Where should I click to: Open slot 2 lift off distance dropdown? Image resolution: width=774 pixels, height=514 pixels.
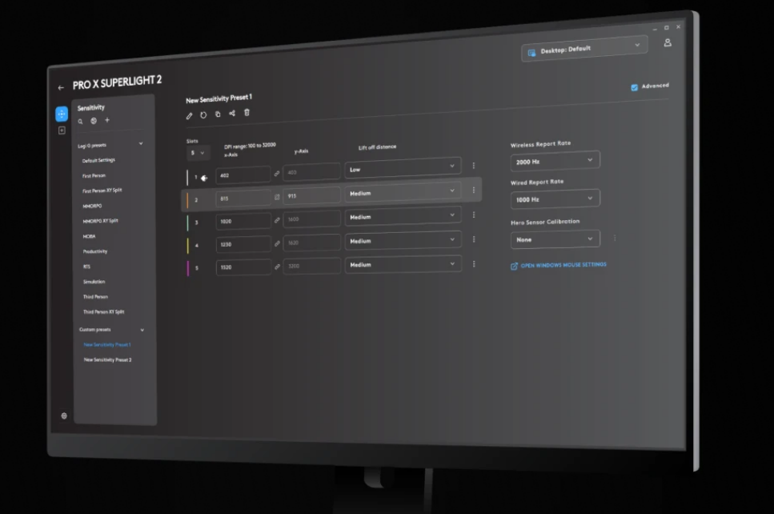403,192
